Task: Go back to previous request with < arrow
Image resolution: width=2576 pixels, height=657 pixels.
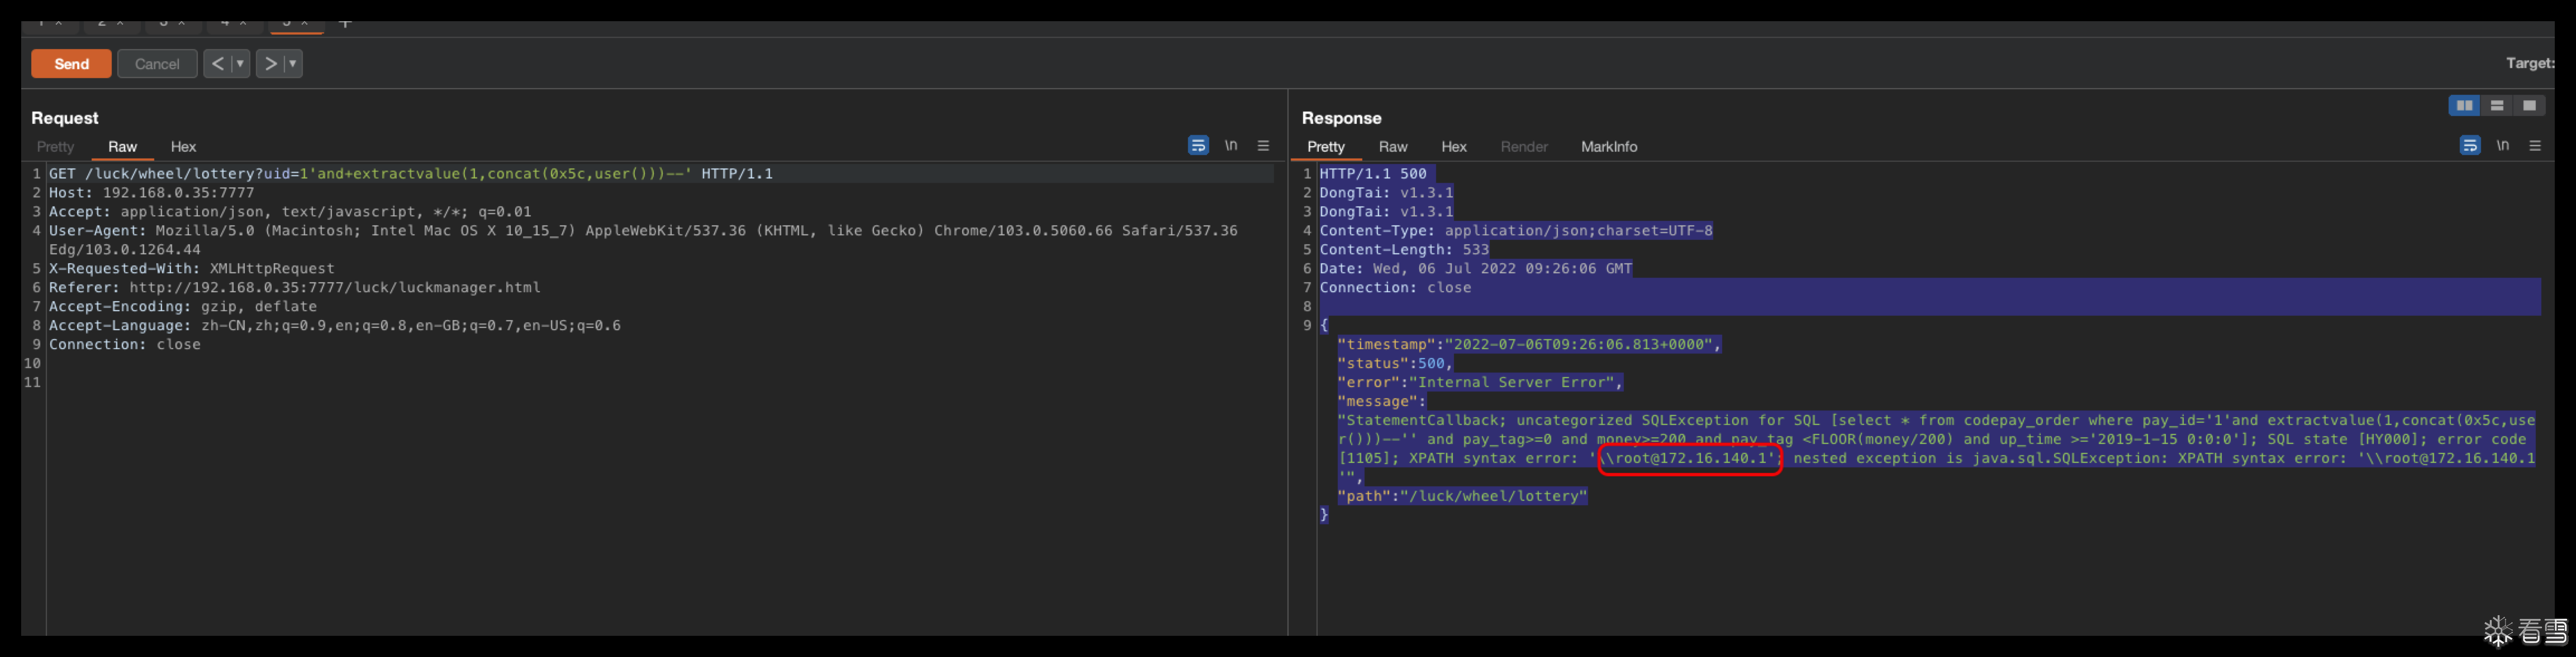Action: click(218, 64)
